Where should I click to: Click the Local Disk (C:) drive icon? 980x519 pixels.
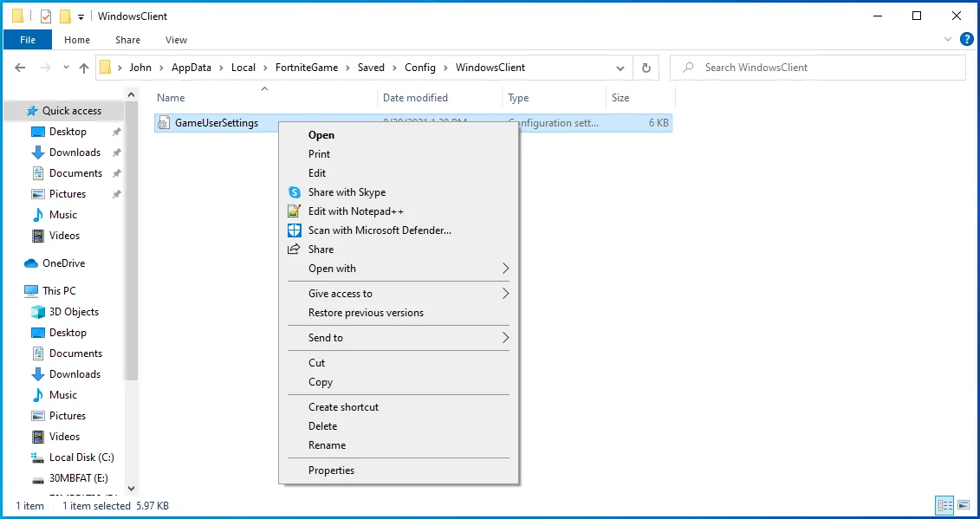pos(38,457)
